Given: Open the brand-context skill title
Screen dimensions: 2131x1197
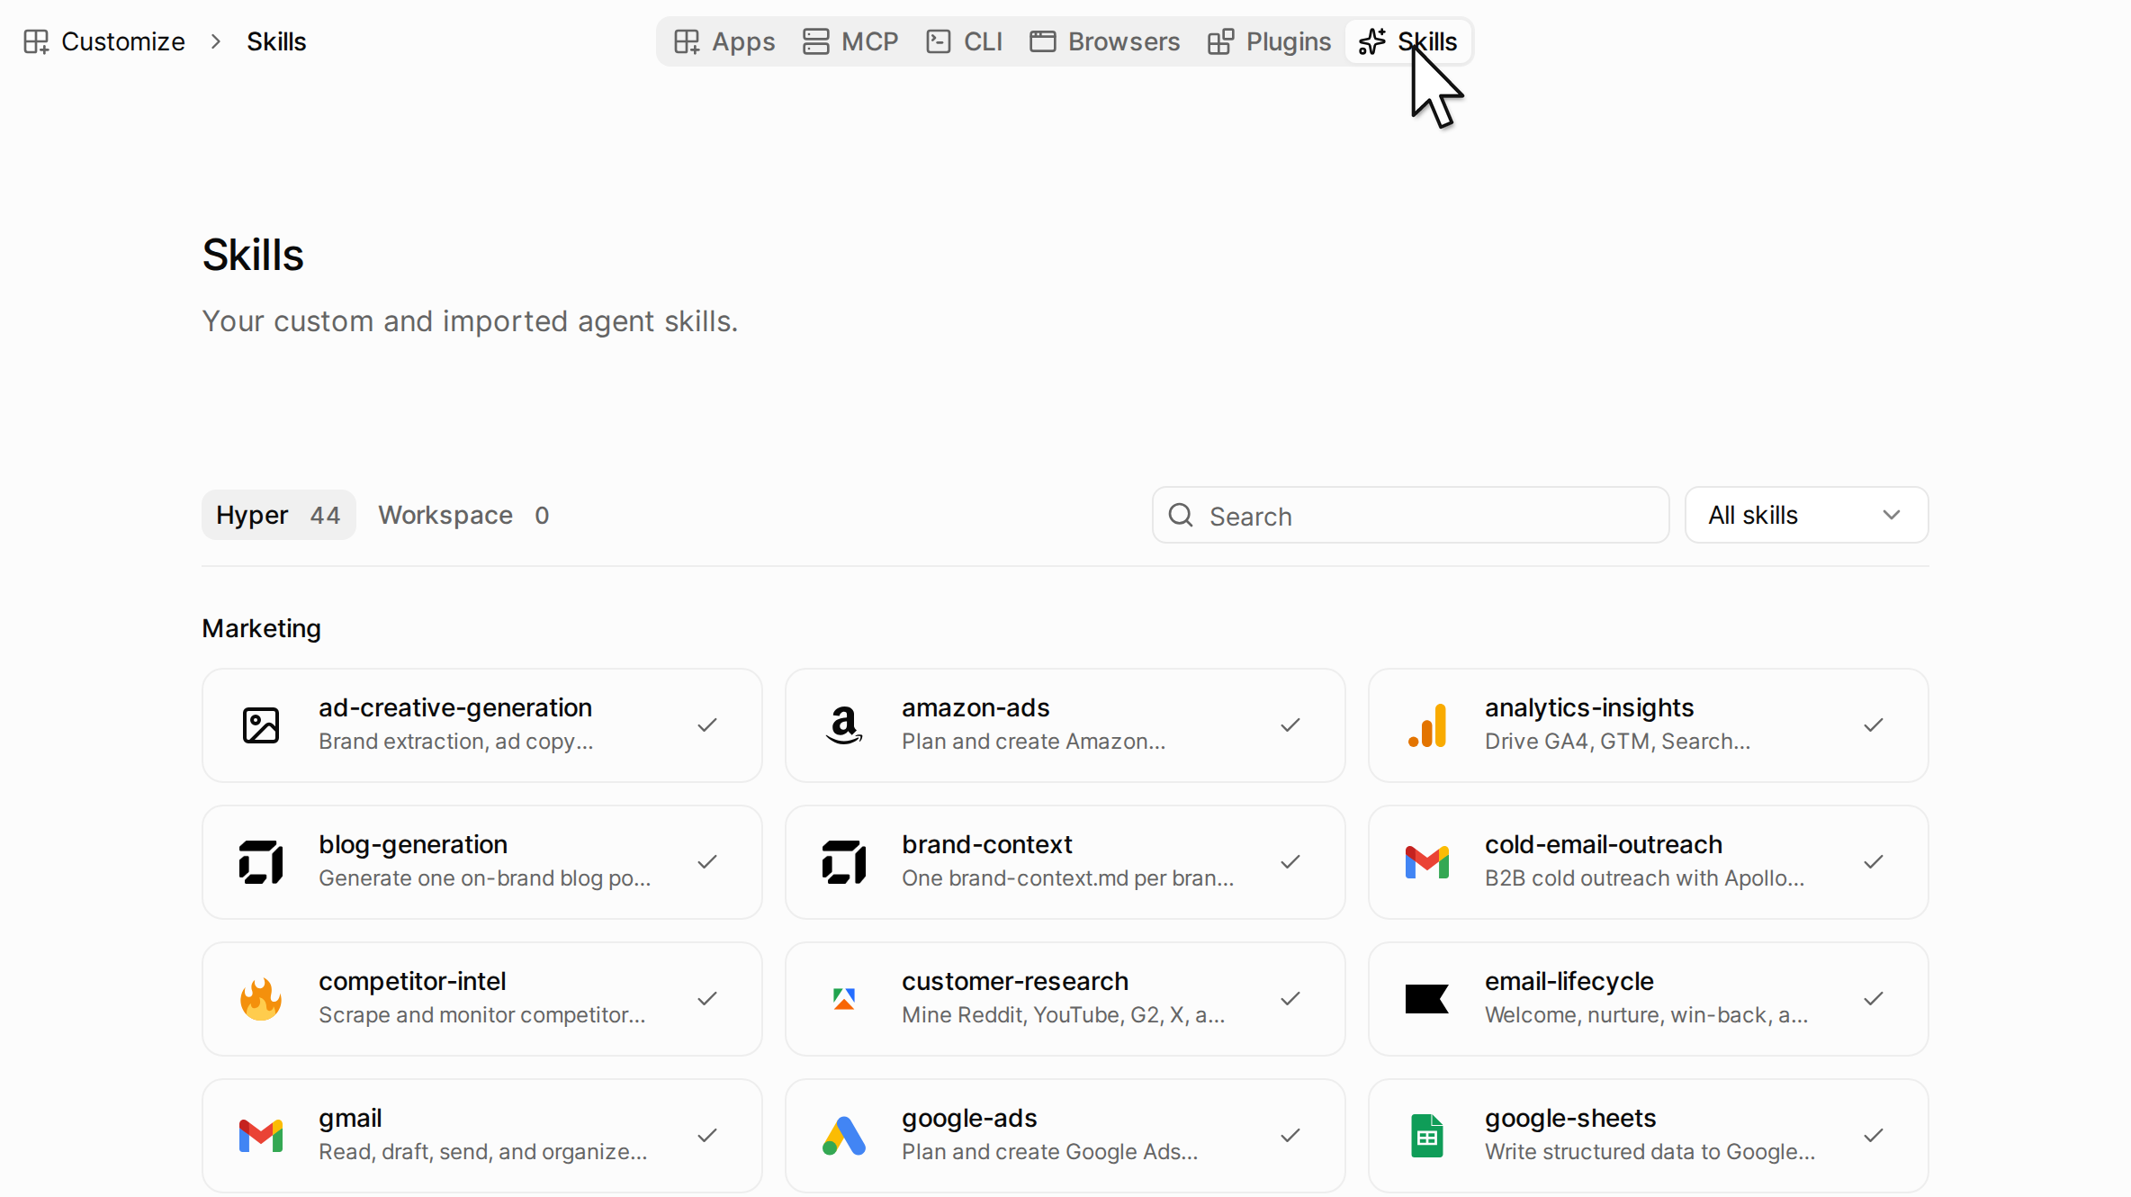Looking at the screenshot, I should 987,844.
